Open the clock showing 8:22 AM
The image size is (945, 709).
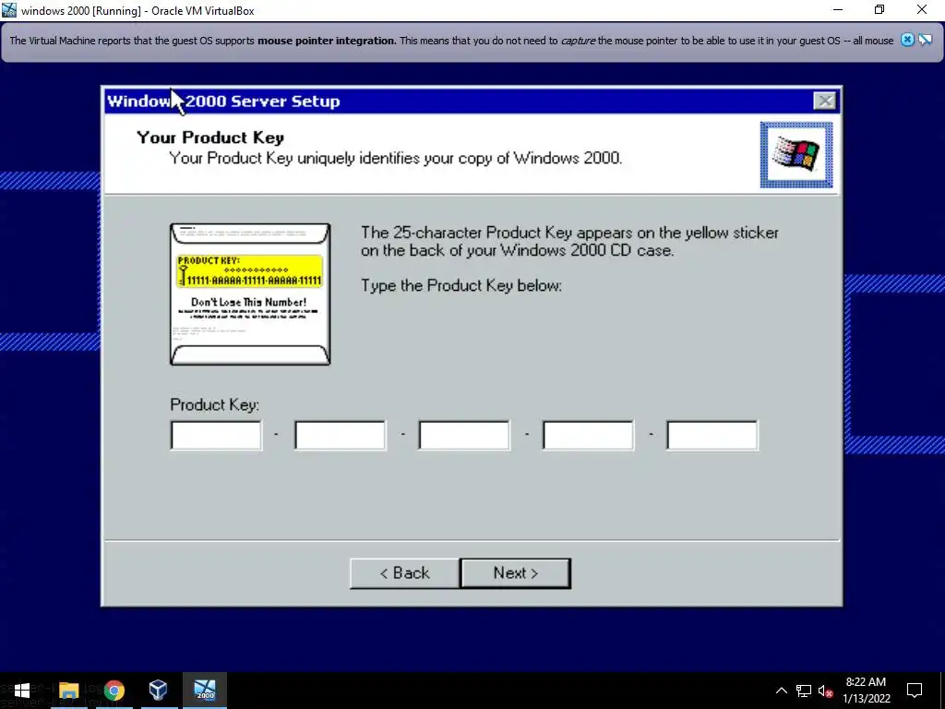(866, 691)
